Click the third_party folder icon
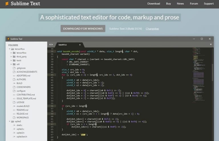 click(14, 57)
